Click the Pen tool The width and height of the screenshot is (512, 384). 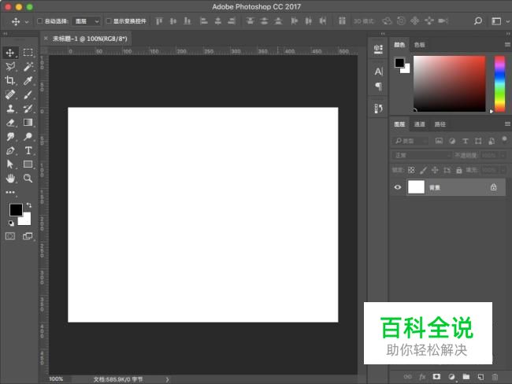coord(10,150)
